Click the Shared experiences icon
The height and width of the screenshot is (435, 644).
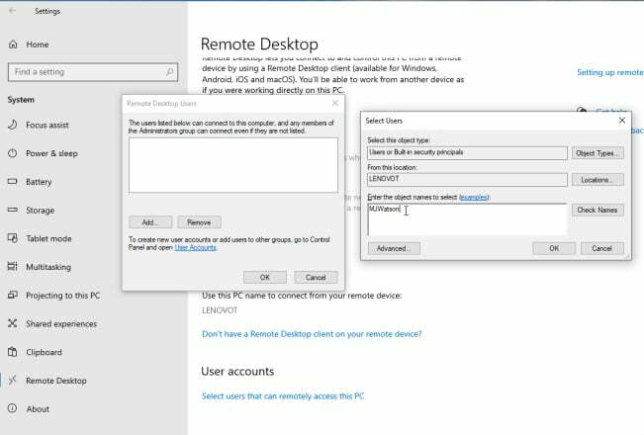(13, 323)
